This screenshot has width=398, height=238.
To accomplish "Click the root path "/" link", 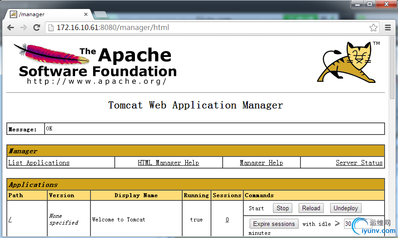I will pyautogui.click(x=10, y=220).
